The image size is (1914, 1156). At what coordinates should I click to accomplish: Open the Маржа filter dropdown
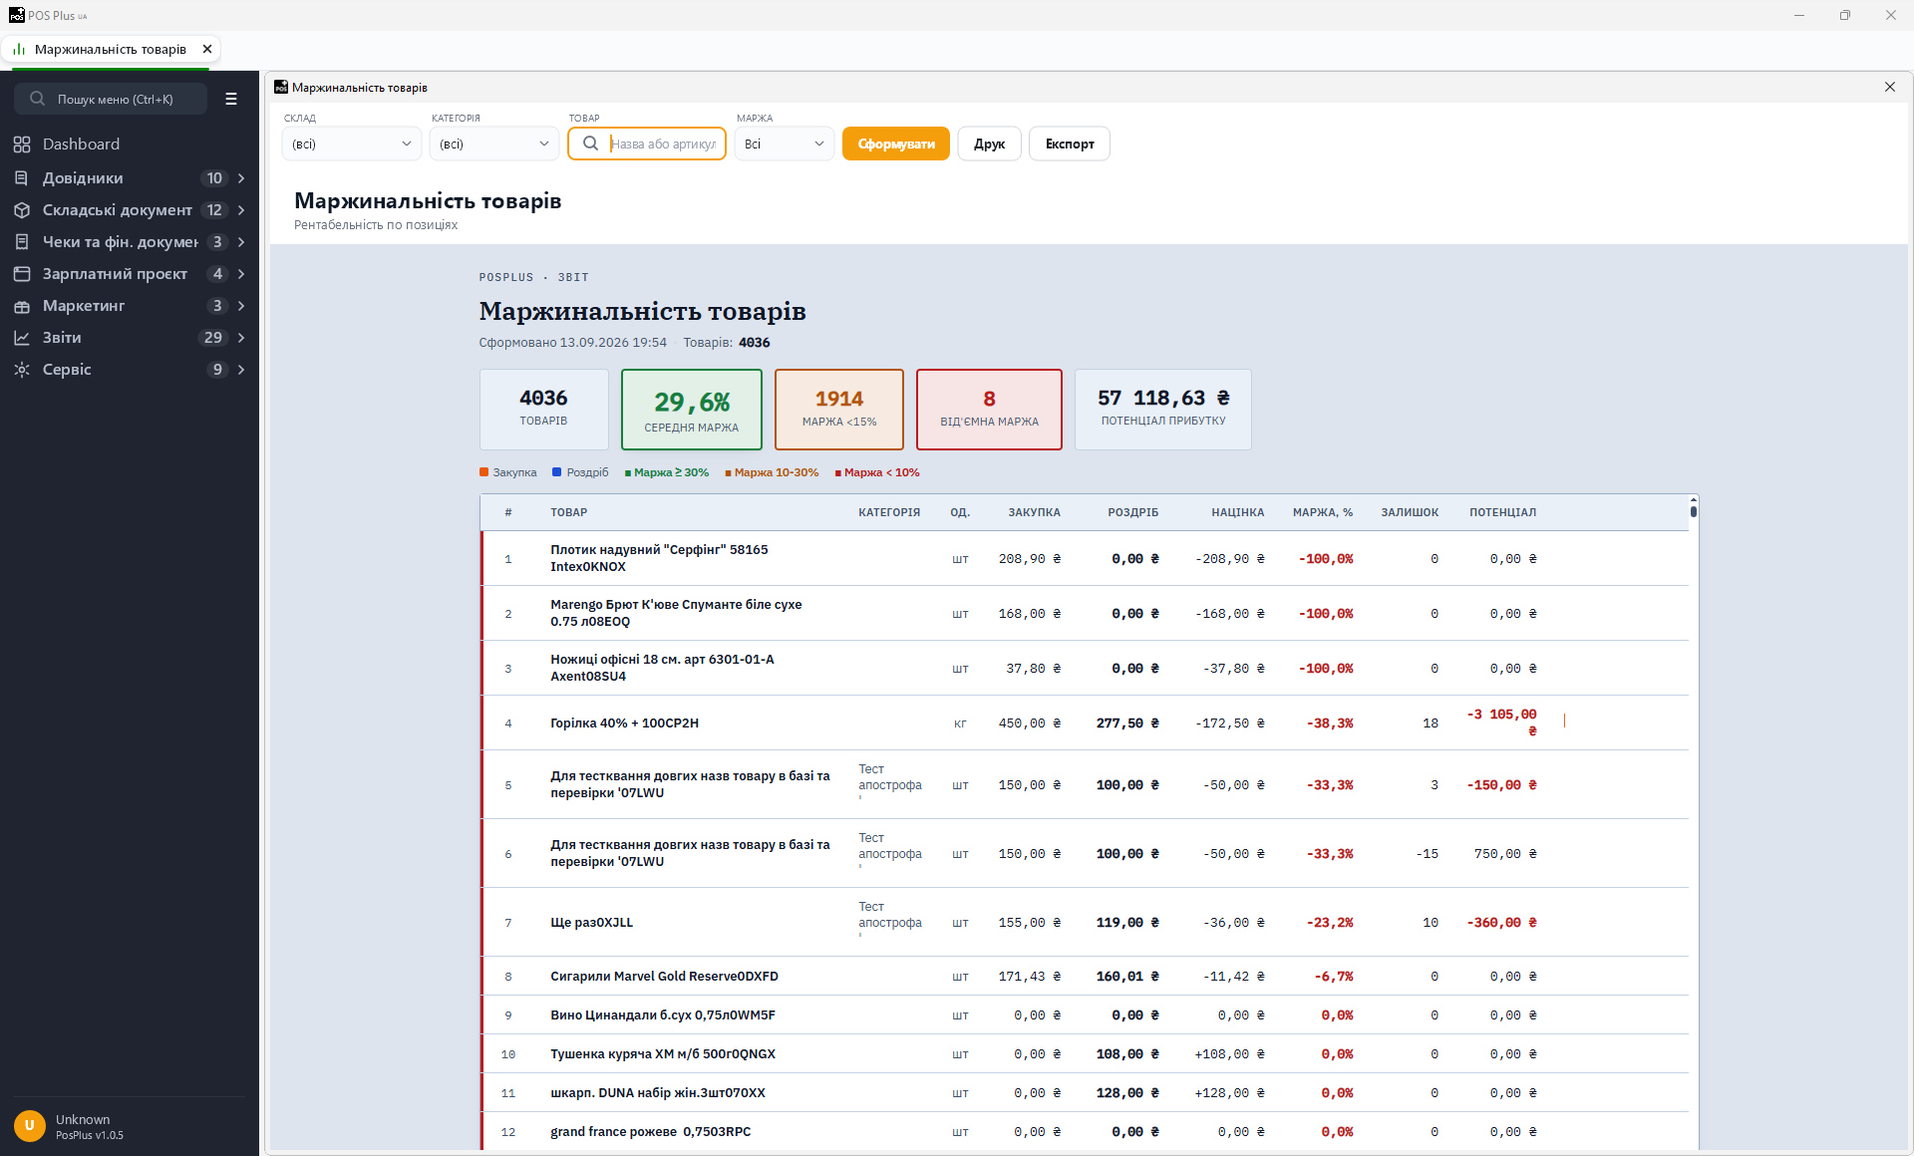pos(785,144)
